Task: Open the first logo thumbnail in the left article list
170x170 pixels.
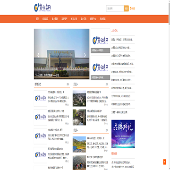Action: click(41, 98)
